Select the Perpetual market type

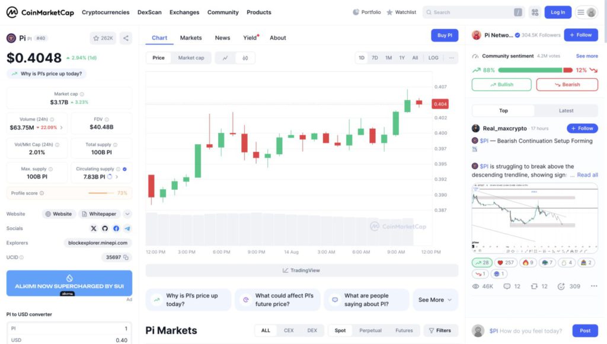point(370,330)
